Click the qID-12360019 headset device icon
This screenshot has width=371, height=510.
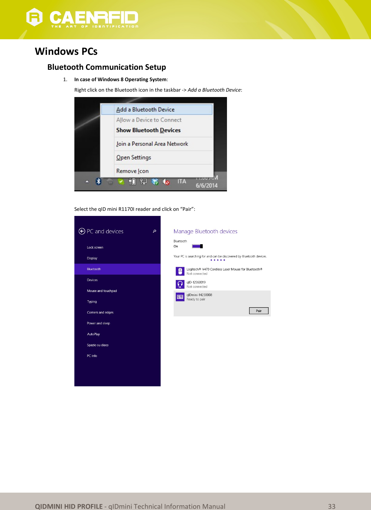(x=180, y=284)
